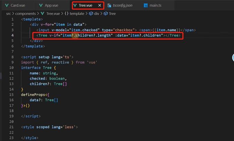Click the TypeScript icon on main.ts tab
234x141 pixels.
pos(146,6)
